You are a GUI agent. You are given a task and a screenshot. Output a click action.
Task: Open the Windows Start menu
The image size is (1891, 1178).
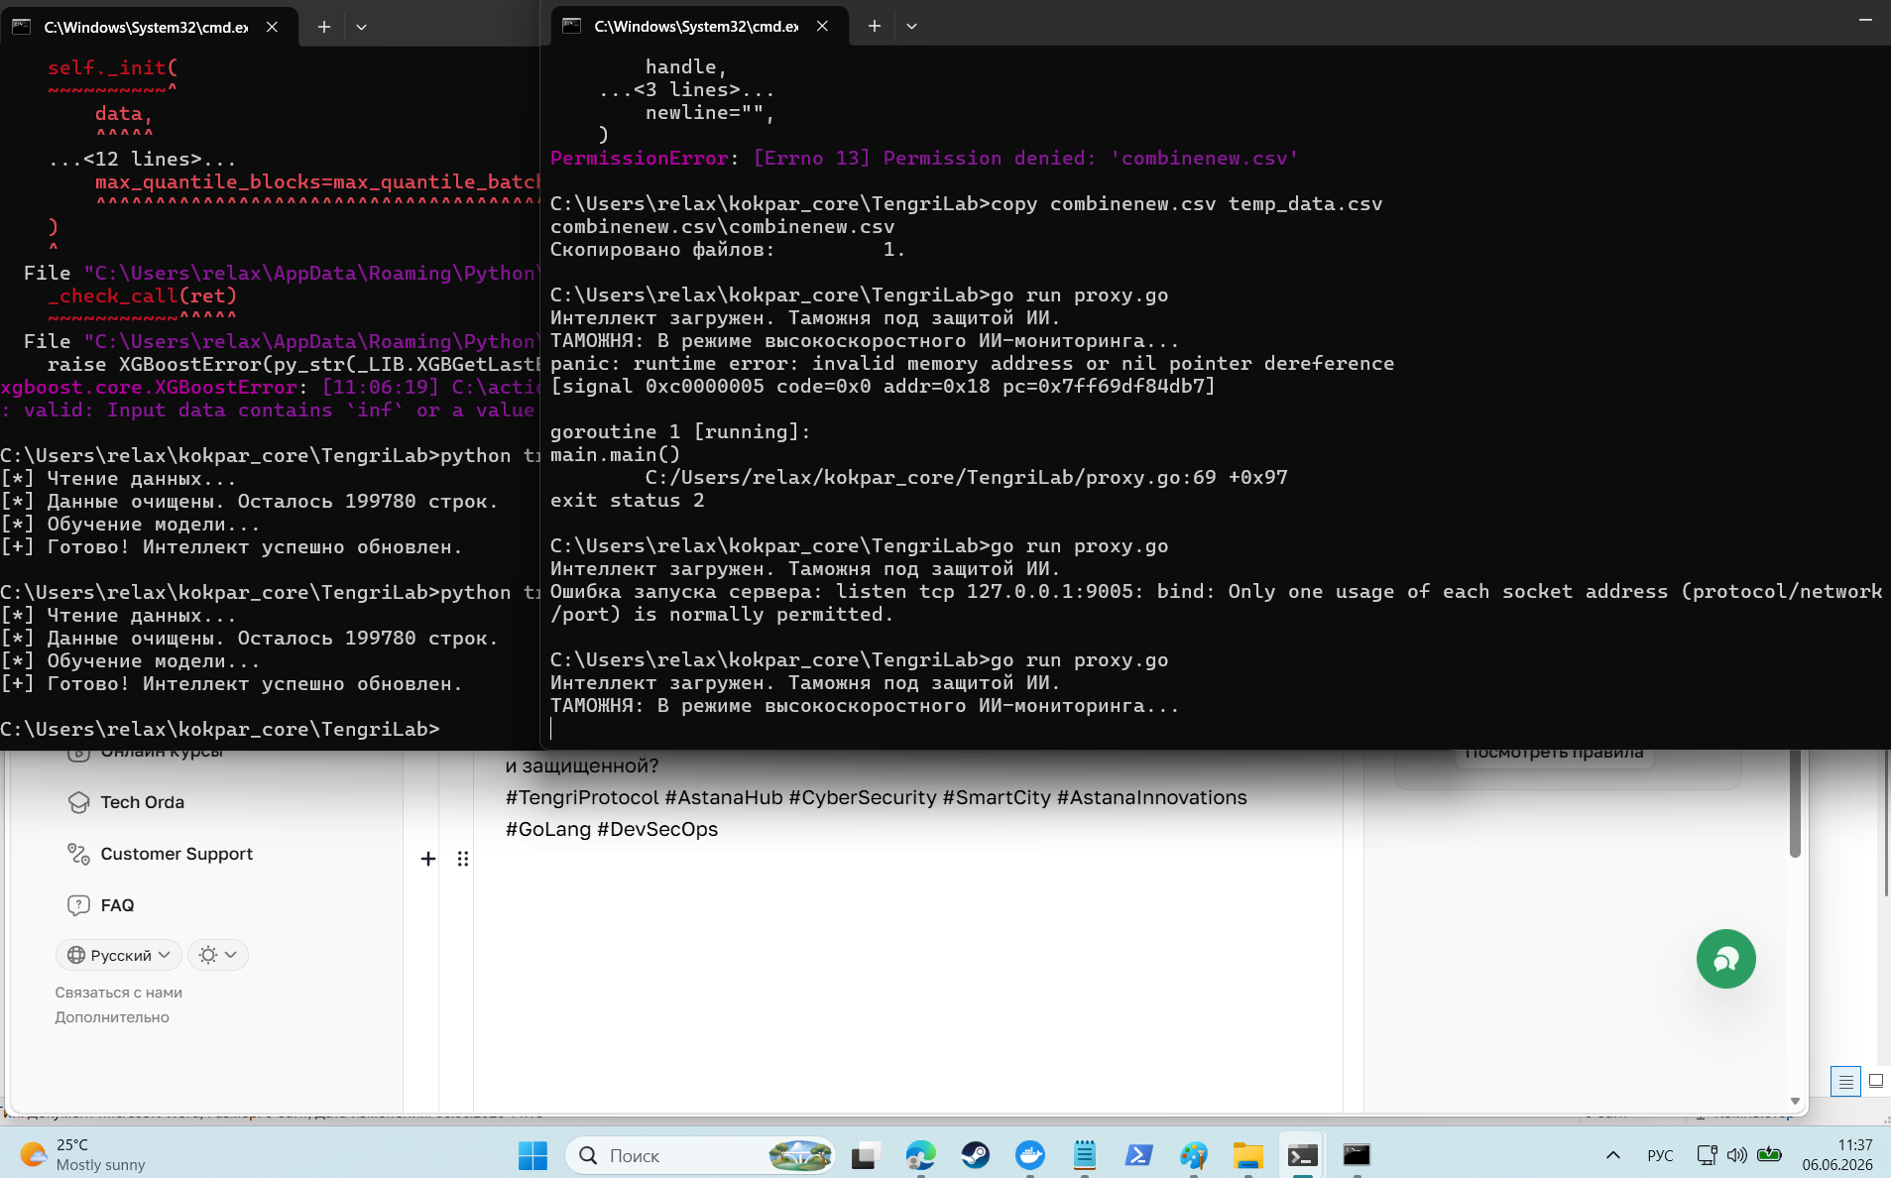(x=532, y=1155)
